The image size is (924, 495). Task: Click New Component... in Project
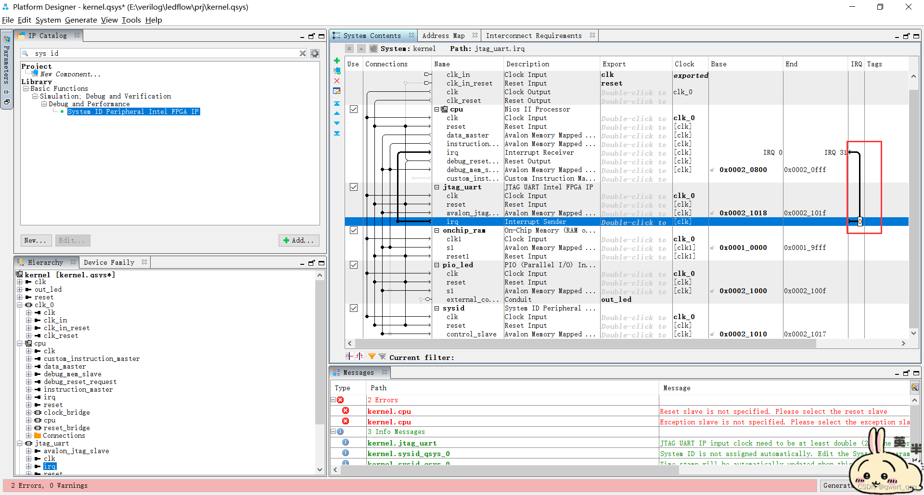(x=70, y=74)
